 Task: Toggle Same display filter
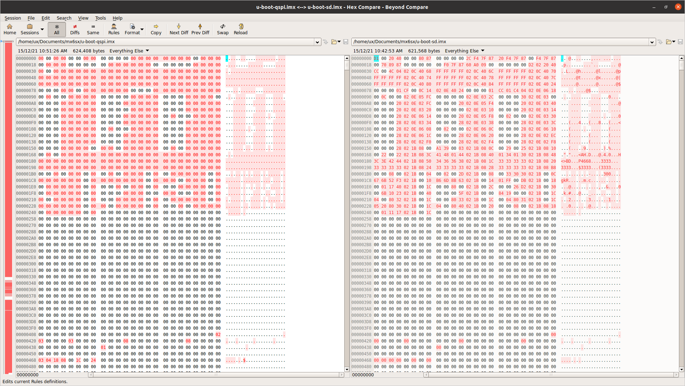[93, 29]
